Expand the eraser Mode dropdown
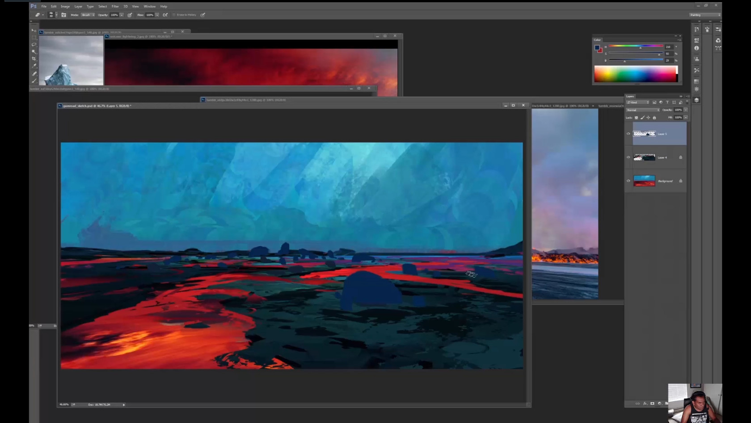 tap(88, 15)
